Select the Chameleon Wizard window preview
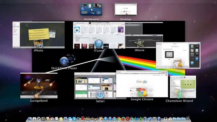The height and width of the screenshot is (122, 217). [183, 87]
